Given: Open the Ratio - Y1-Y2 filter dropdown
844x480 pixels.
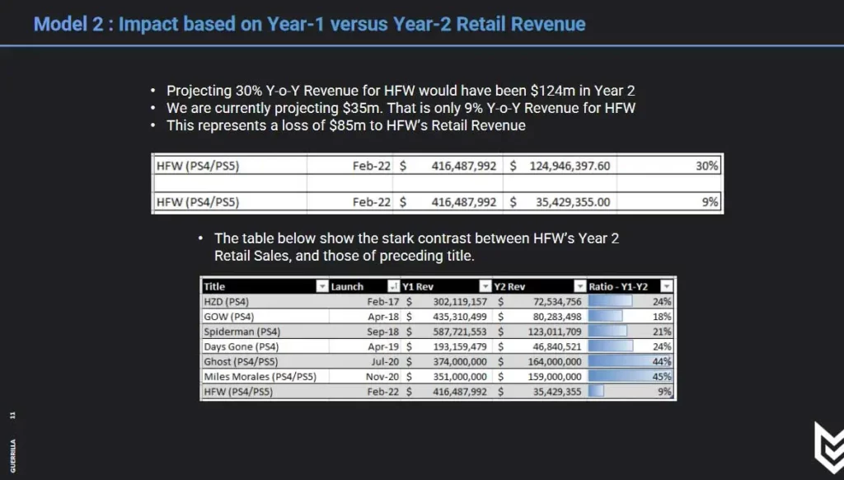Looking at the screenshot, I should pos(666,286).
